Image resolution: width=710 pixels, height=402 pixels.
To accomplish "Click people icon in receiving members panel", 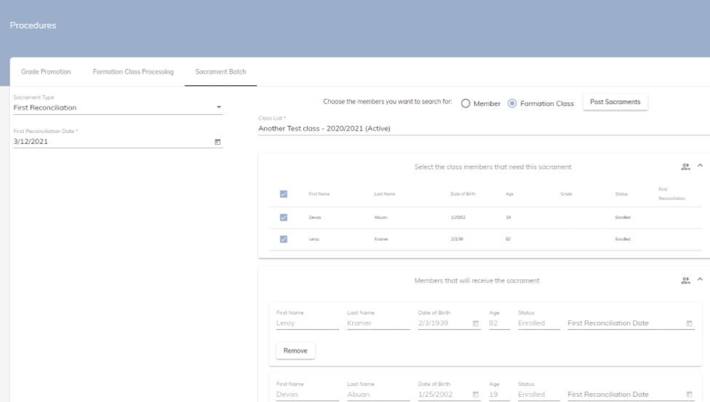I will coord(685,280).
